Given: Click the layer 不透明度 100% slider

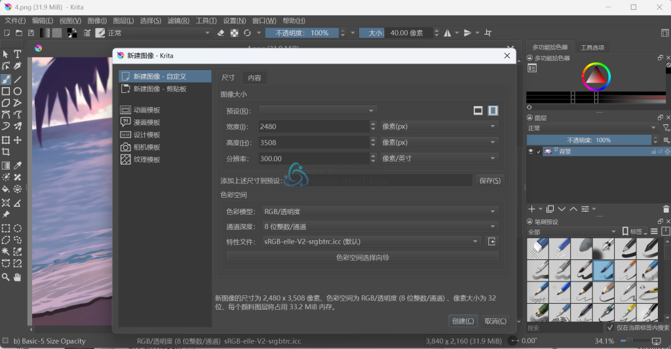Looking at the screenshot, I should (589, 140).
